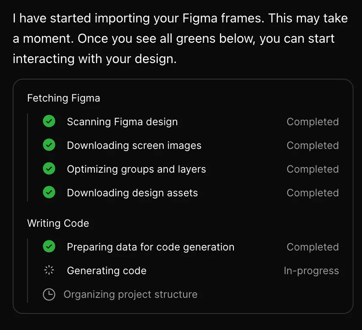This screenshot has height=330, width=362.
Task: Click the In-progress status of Generating code
Action: click(x=311, y=271)
